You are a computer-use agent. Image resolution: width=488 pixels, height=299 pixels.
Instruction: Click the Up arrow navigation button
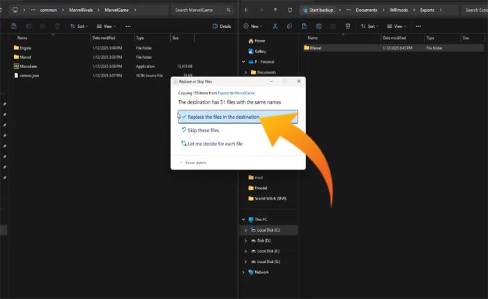coord(275,10)
